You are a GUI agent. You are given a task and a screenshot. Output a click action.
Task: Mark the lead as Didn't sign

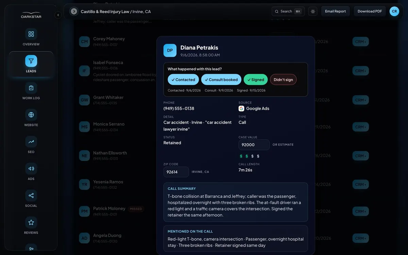283,80
